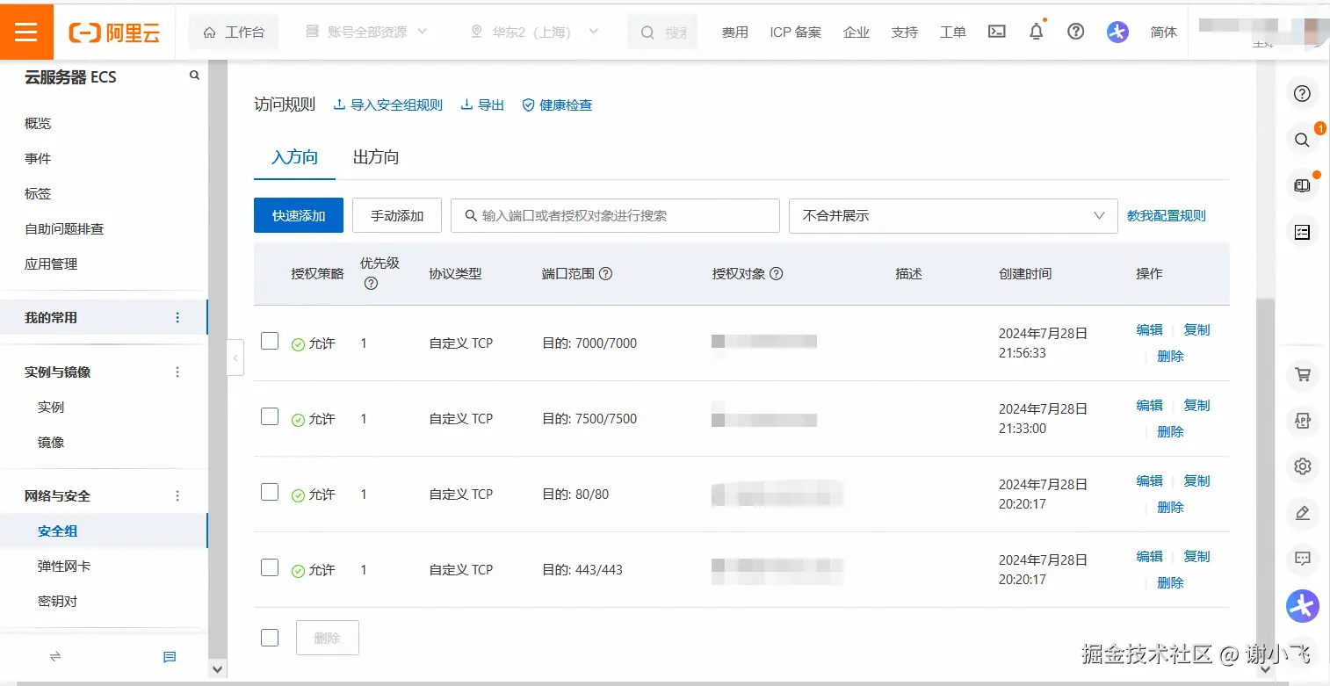Click the 快速添加 button
This screenshot has width=1330, height=686.
299,215
